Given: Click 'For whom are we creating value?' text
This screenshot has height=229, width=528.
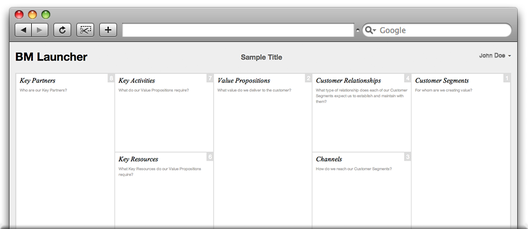Looking at the screenshot, I should (443, 90).
